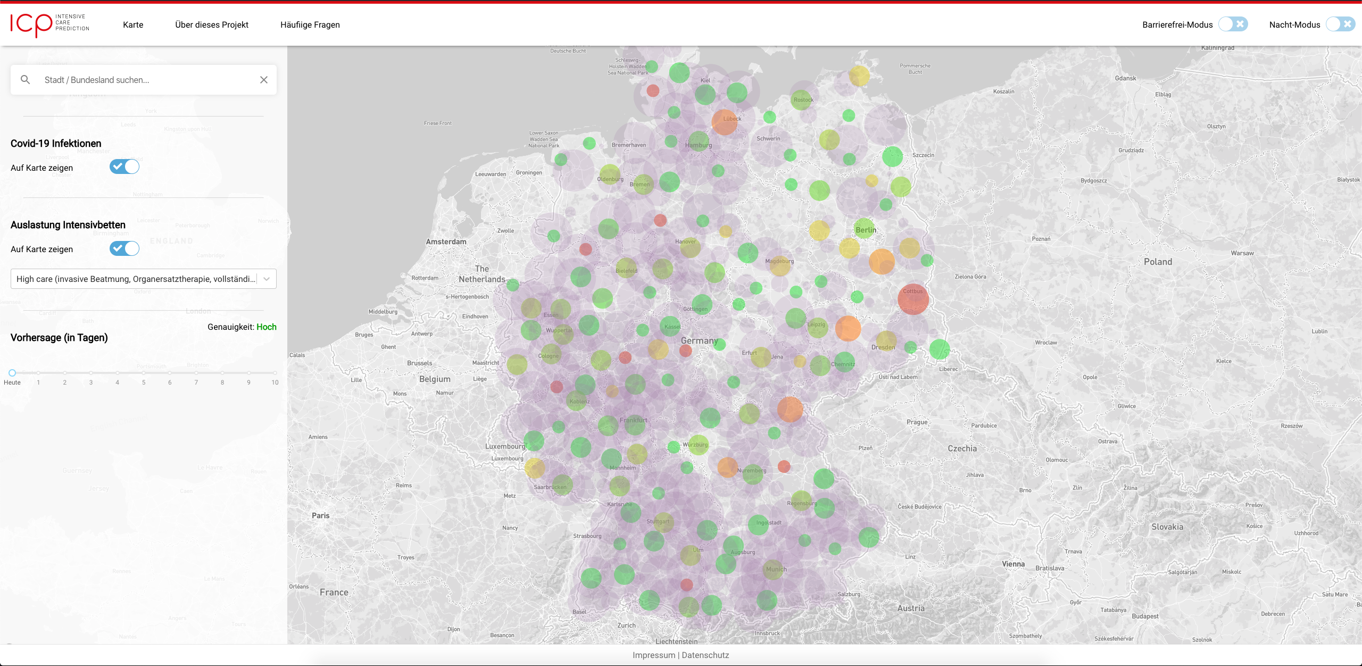Disable Covid-19 Infektionen map display toggle

point(124,167)
